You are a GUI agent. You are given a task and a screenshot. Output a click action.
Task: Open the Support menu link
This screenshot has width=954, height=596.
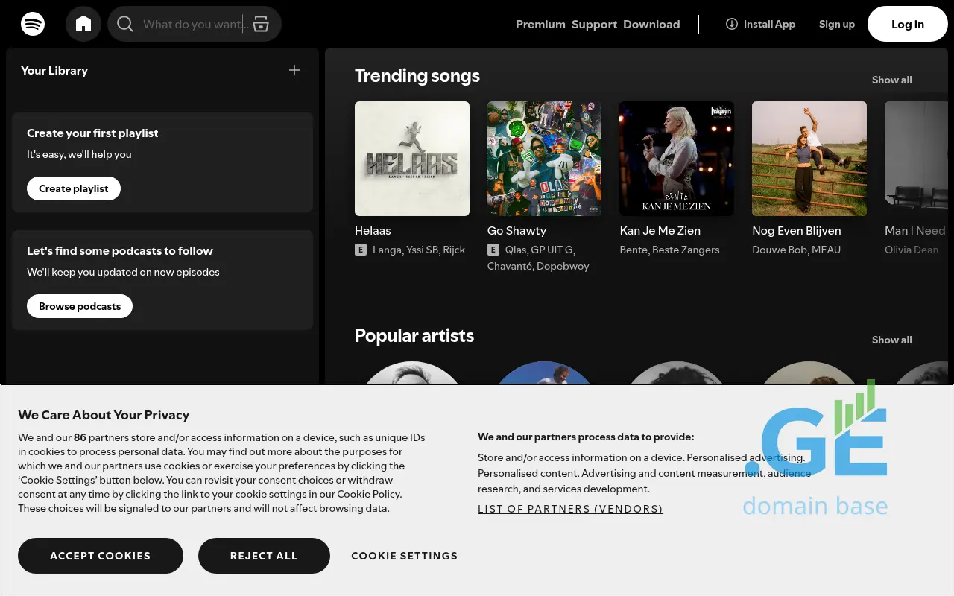pos(594,24)
